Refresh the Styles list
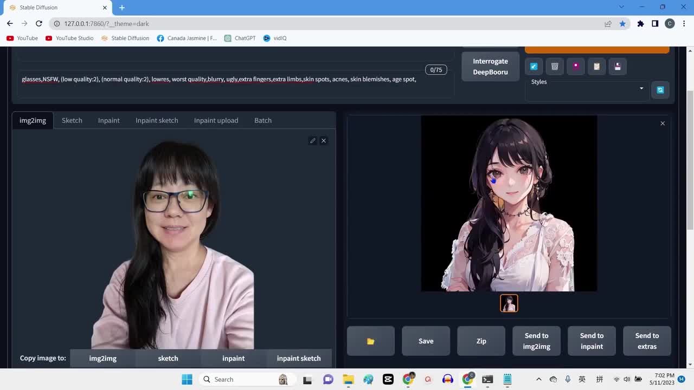The image size is (694, 390). [x=660, y=90]
